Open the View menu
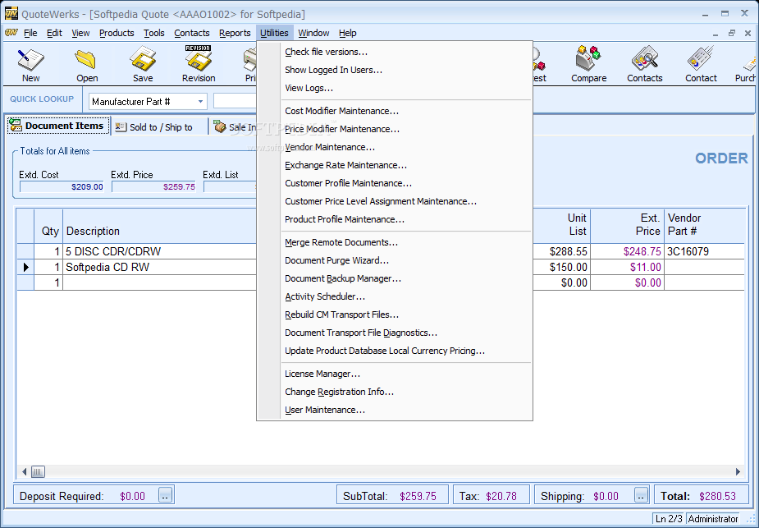 (x=80, y=33)
